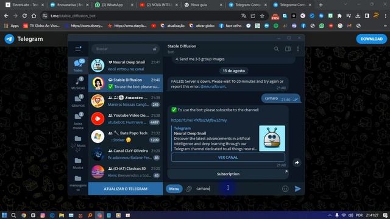Open the mensagens folder in sidebar

click(78, 183)
